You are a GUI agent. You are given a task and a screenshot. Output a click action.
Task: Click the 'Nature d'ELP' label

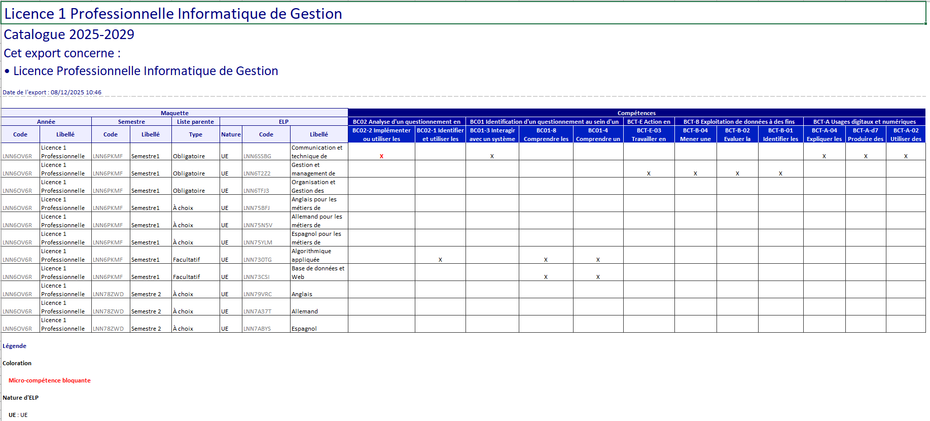click(21, 398)
